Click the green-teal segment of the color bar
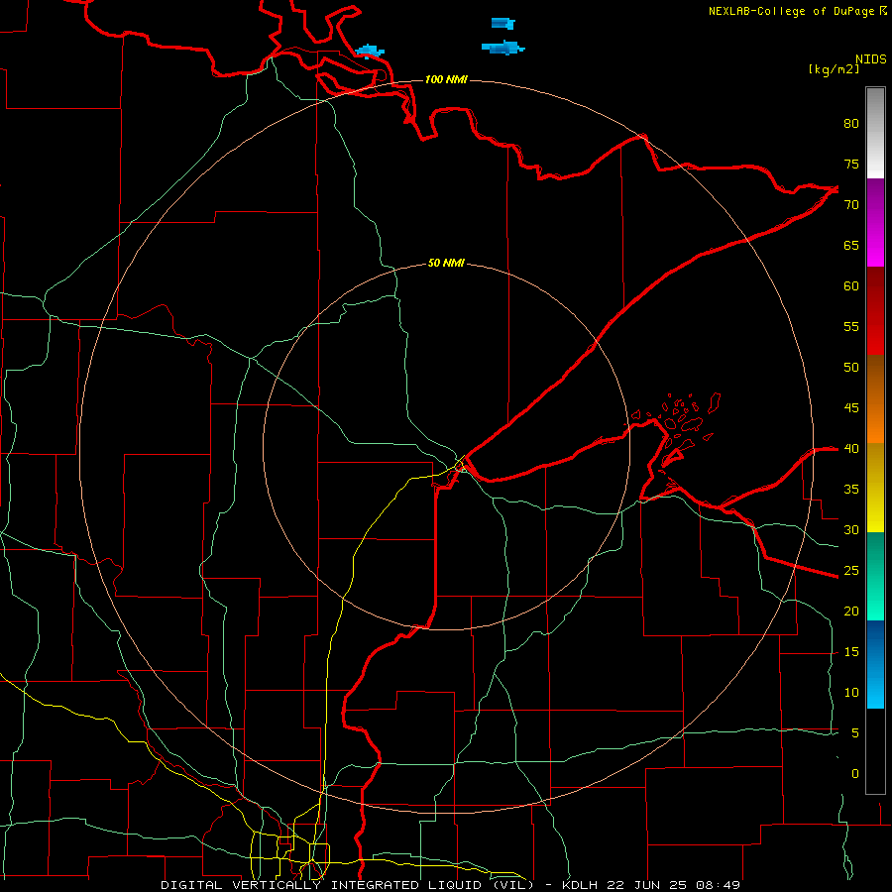Viewport: 892px width, 892px height. click(x=875, y=576)
